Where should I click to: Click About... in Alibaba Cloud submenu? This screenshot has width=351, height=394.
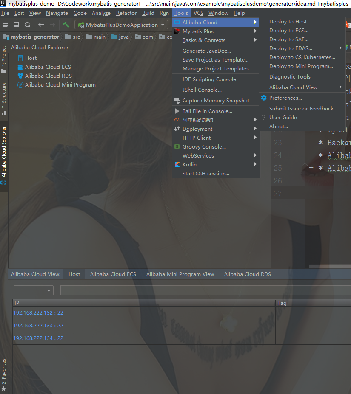click(x=302, y=127)
